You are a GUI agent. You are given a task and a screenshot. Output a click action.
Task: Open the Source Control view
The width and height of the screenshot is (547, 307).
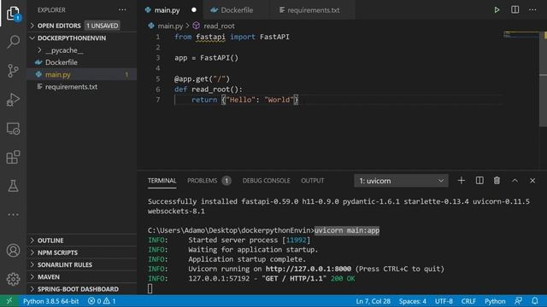click(x=14, y=70)
